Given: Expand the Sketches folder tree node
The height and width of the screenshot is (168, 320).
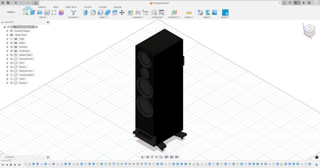Looking at the screenshot, I should click(x=7, y=47).
